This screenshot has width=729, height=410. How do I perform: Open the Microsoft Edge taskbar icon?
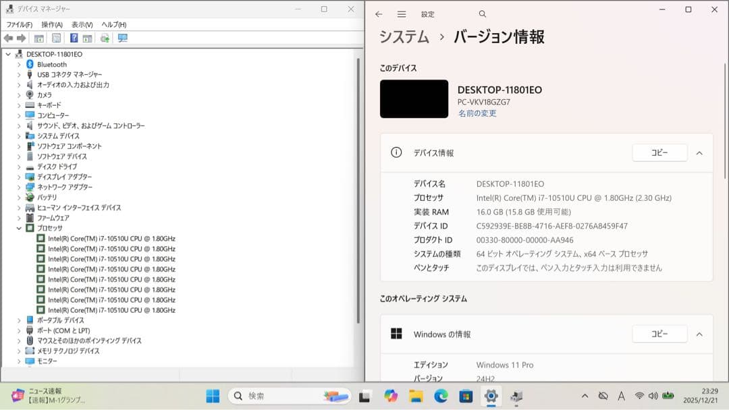tap(441, 396)
